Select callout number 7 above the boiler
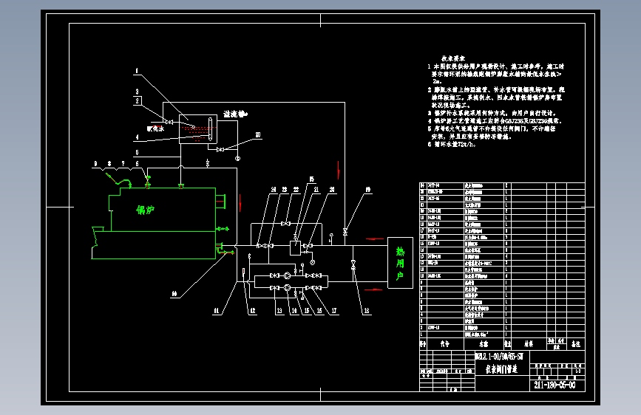This screenshot has height=415, width=641. tap(123, 163)
